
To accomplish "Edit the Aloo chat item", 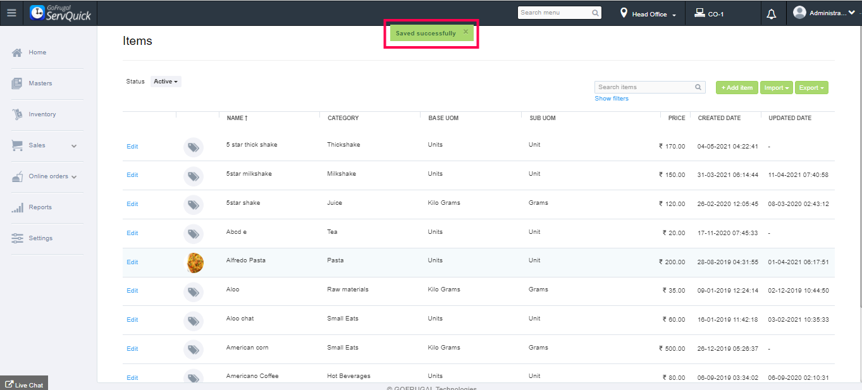I will (132, 320).
